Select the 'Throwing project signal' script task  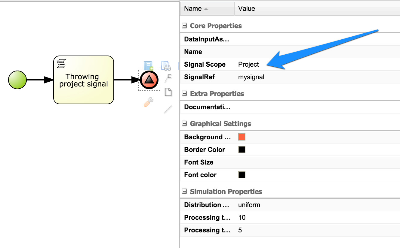click(84, 80)
